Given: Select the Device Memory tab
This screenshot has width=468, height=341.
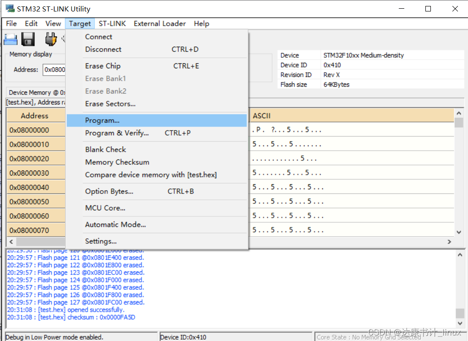Looking at the screenshot, I should click(x=37, y=93).
